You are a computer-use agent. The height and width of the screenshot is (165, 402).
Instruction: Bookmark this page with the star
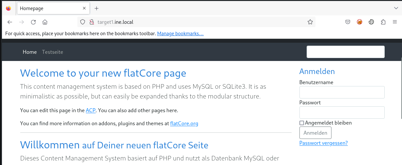pyautogui.click(x=310, y=22)
